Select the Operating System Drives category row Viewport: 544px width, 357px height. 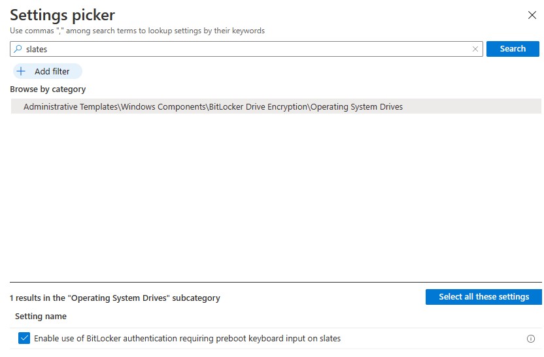point(213,106)
